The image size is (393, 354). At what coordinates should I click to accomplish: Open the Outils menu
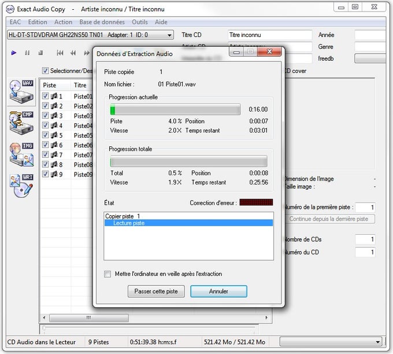pos(140,22)
